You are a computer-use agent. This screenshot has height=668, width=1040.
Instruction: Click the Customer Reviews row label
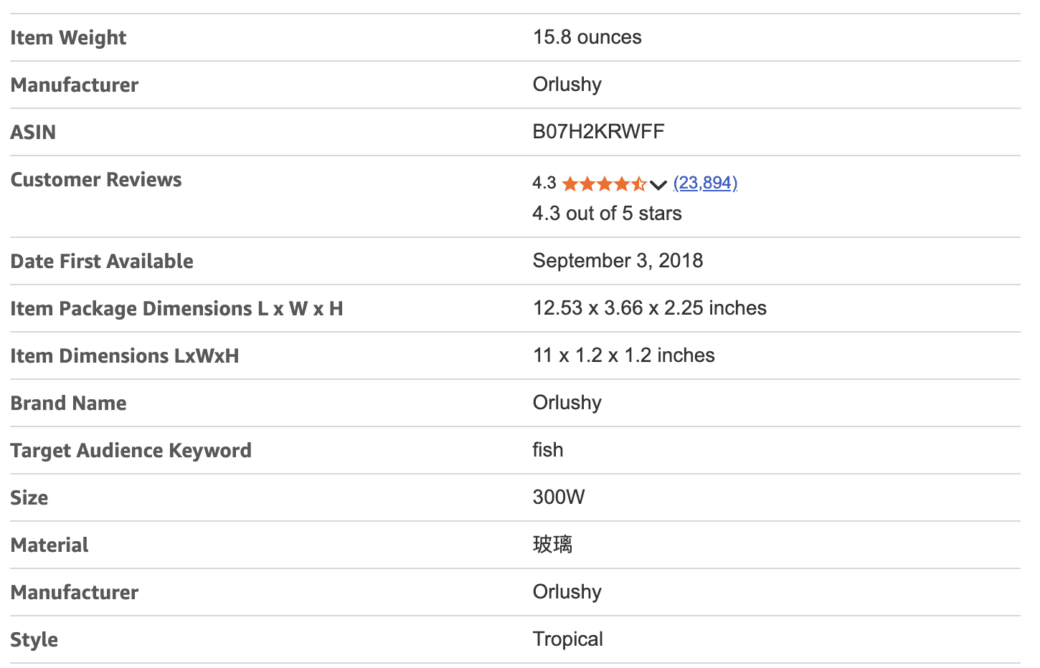(x=96, y=180)
